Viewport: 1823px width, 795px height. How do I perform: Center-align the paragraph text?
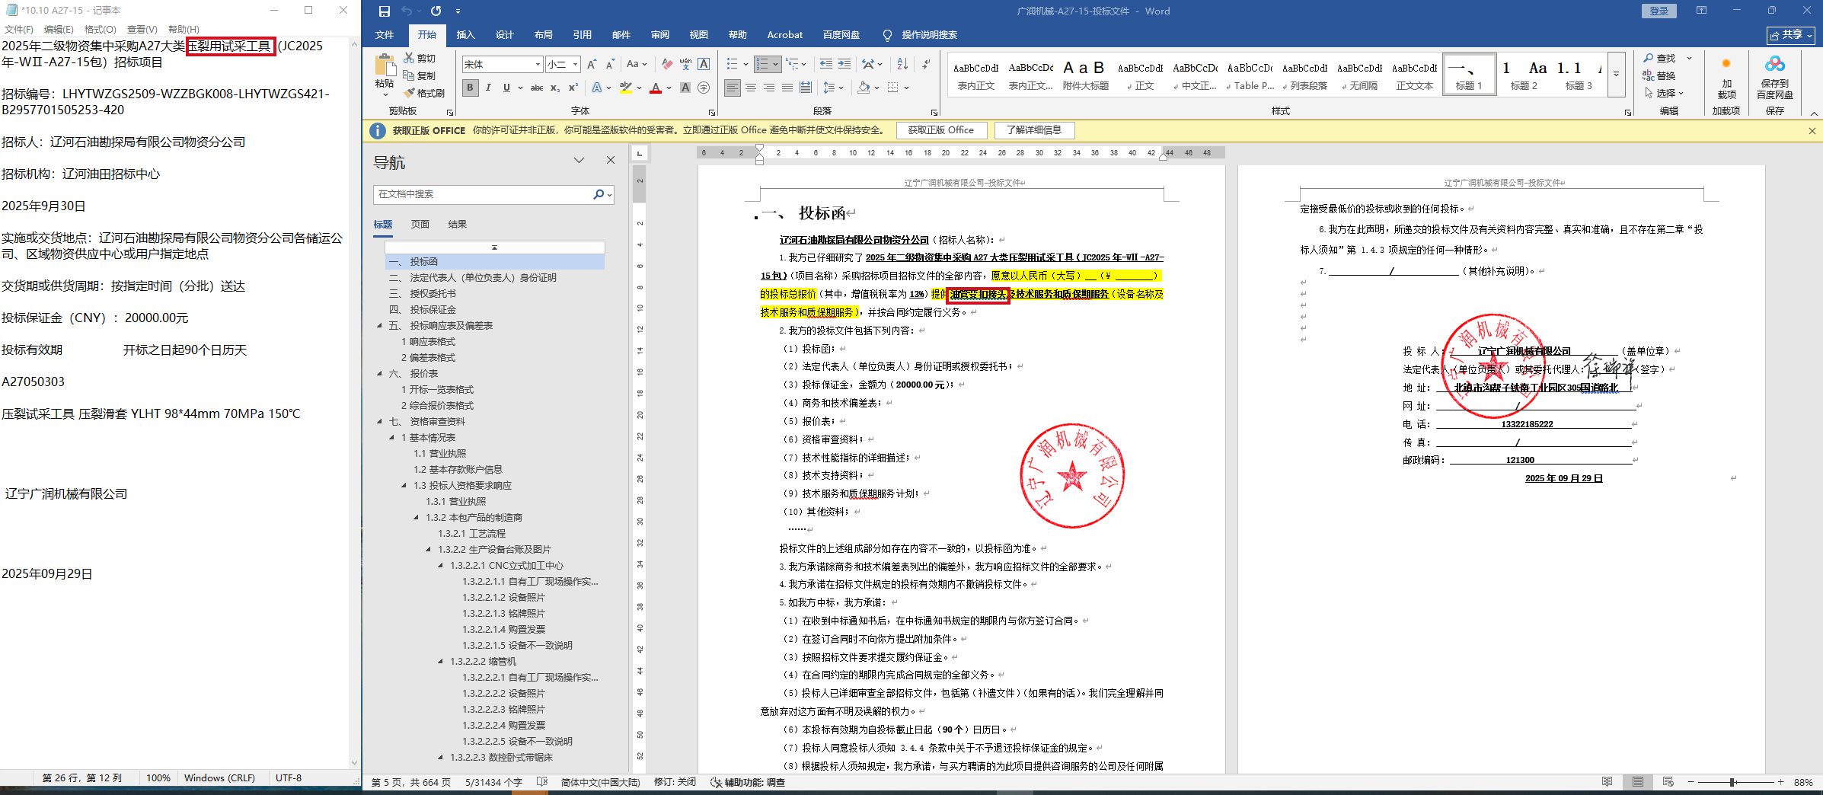751,88
